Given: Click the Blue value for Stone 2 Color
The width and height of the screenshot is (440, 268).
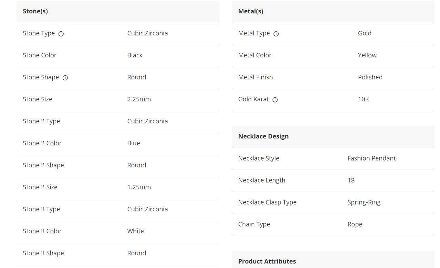Looking at the screenshot, I should pyautogui.click(x=134, y=143).
